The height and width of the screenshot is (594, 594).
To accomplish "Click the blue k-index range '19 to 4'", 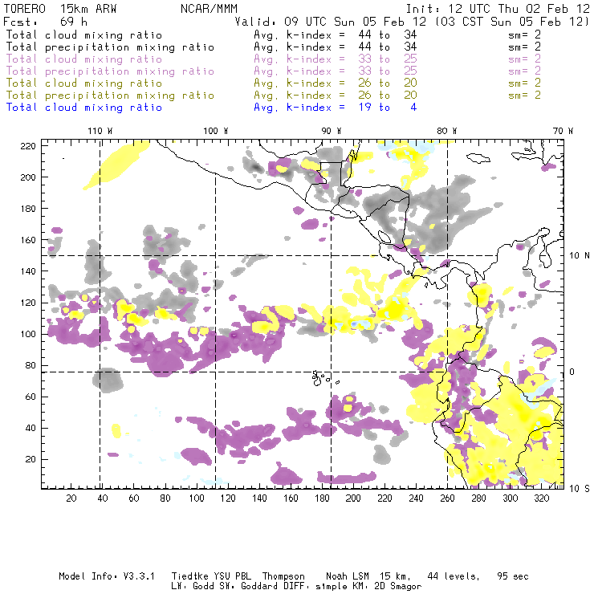I will pyautogui.click(x=388, y=108).
